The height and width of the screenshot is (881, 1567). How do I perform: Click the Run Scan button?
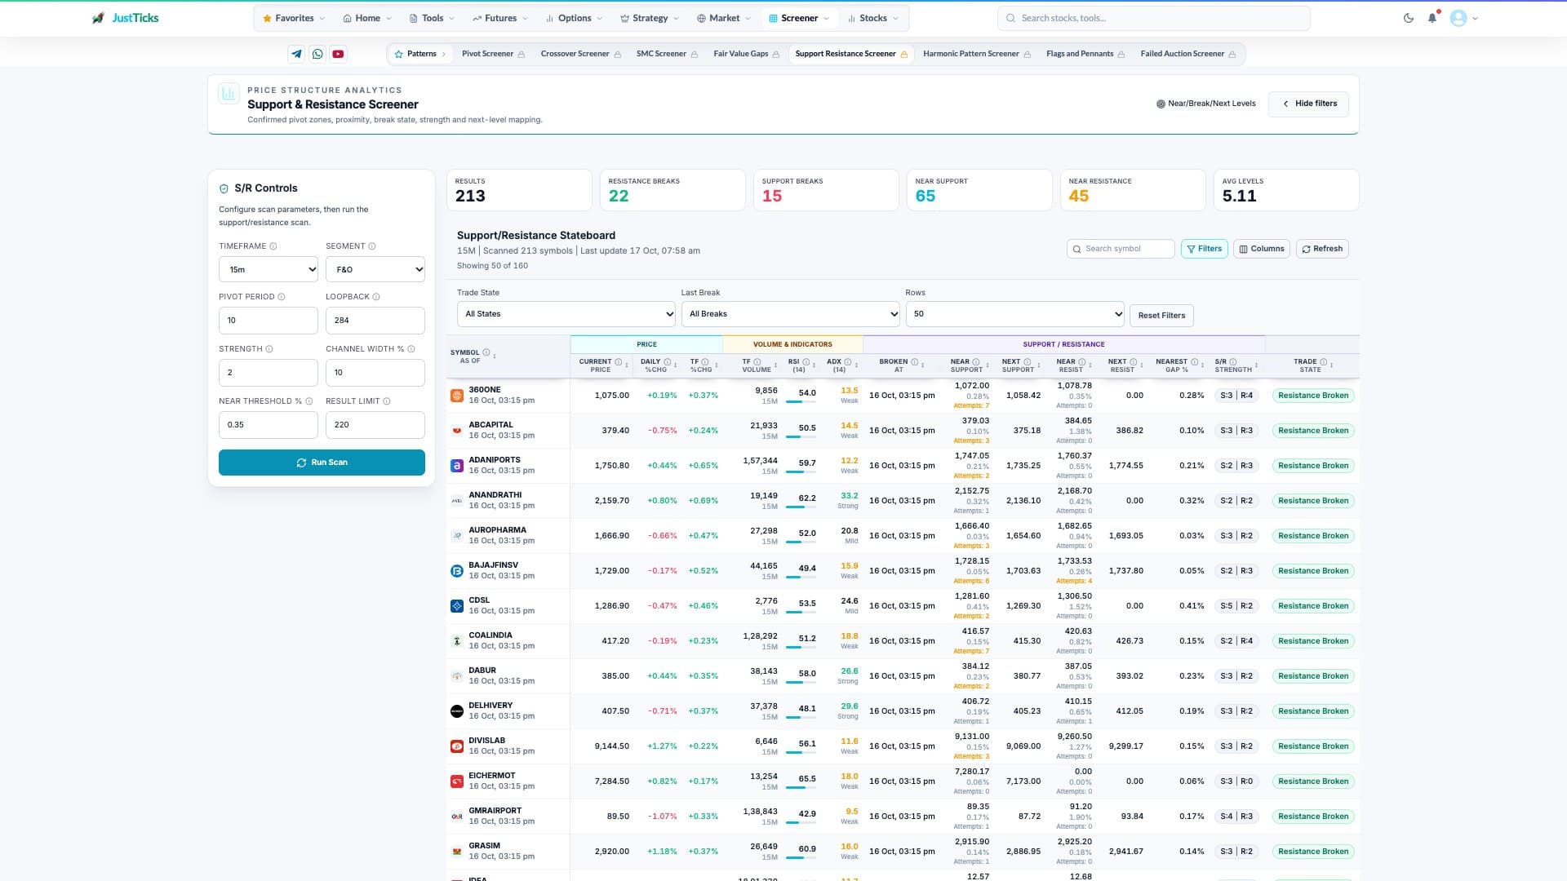coord(322,463)
